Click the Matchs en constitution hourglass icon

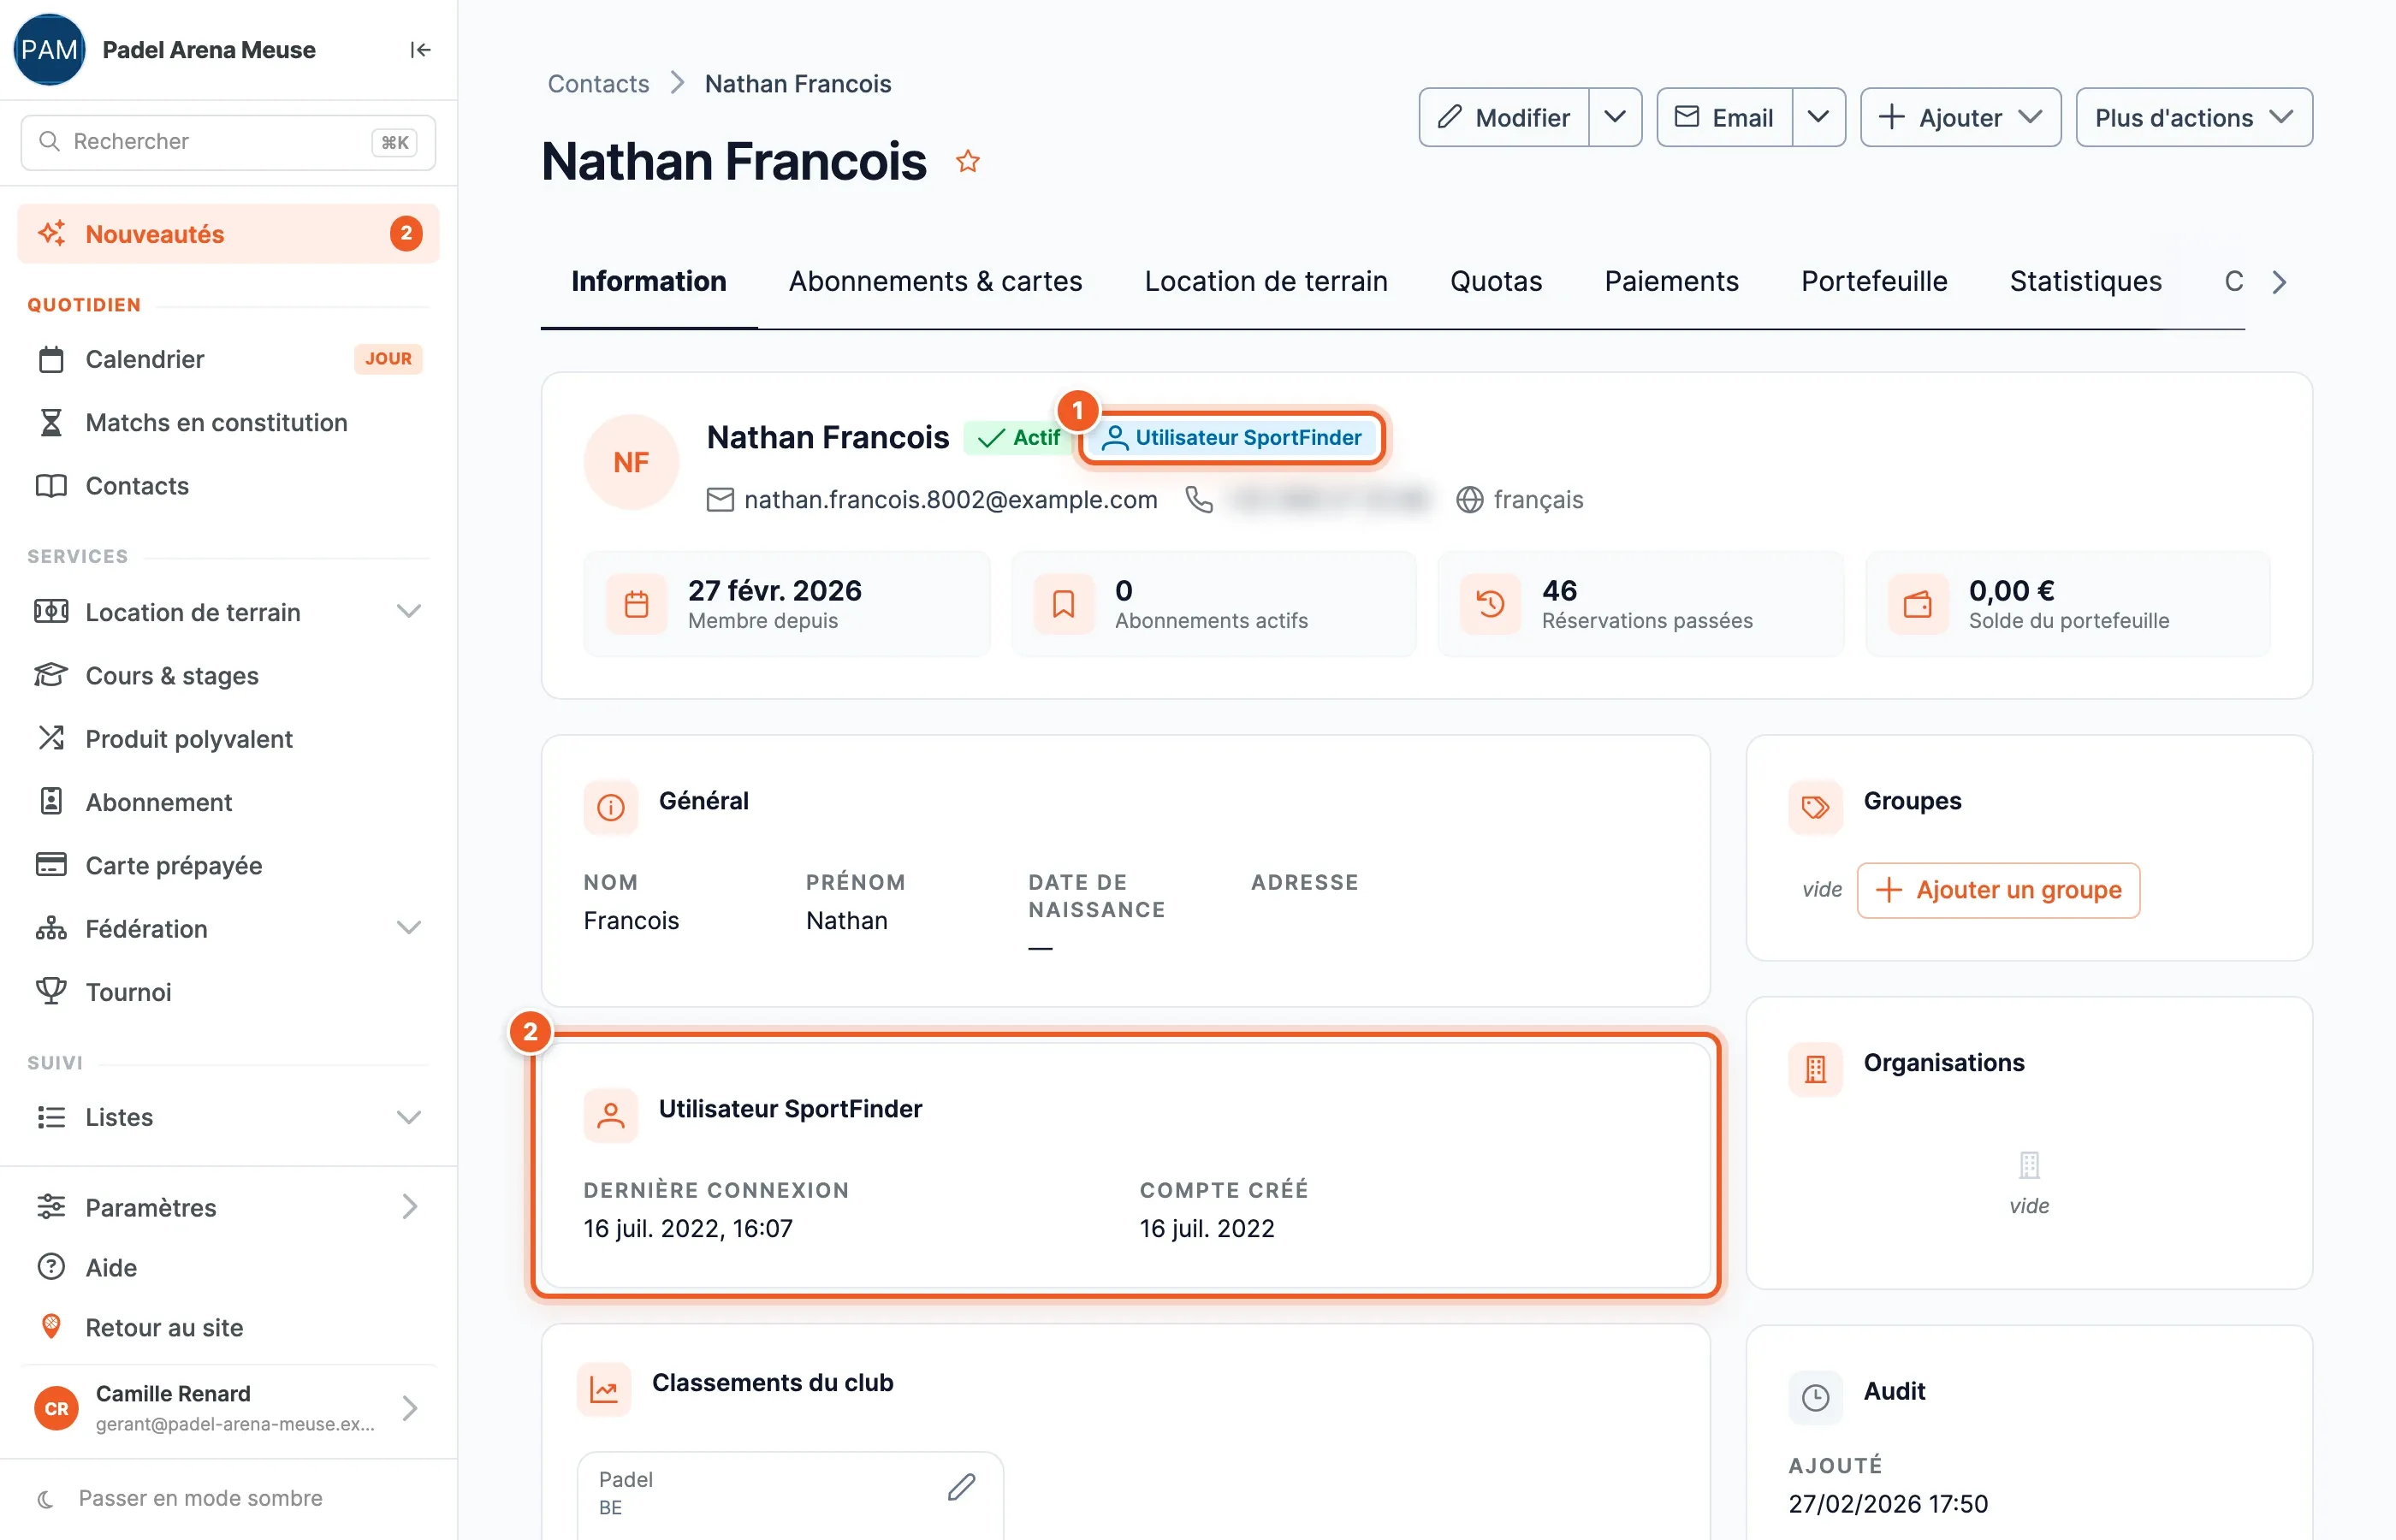[51, 422]
